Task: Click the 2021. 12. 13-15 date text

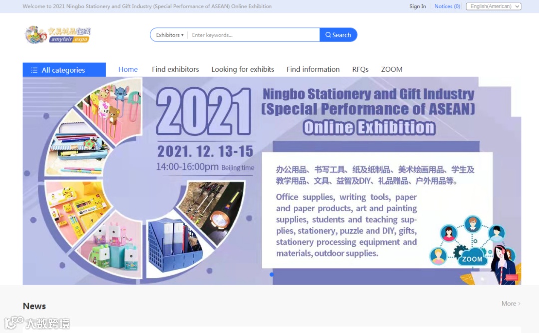Action: pyautogui.click(x=205, y=151)
